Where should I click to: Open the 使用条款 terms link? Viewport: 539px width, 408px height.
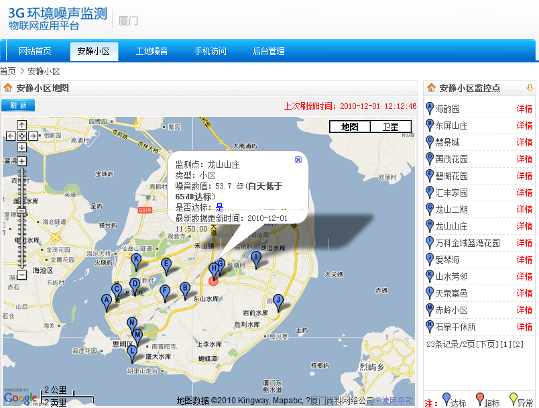[397, 401]
